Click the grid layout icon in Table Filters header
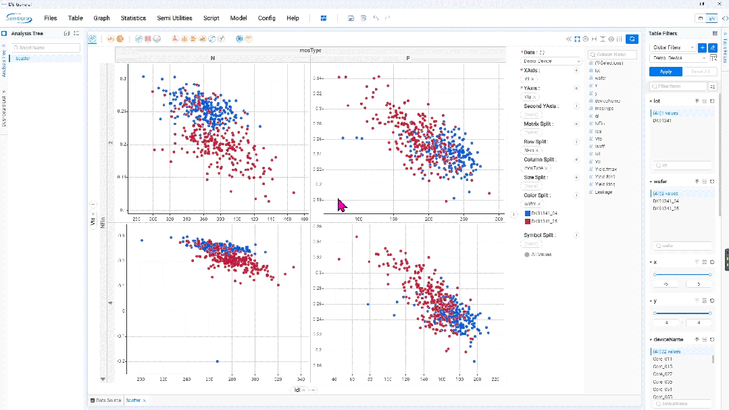 tap(715, 34)
